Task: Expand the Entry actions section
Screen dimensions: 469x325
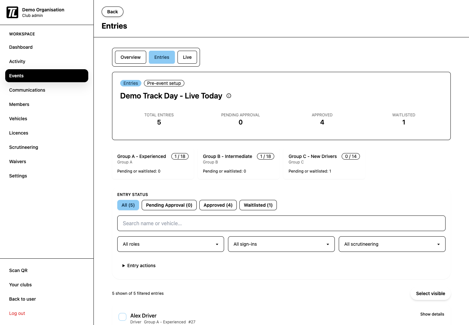Action: (139, 266)
